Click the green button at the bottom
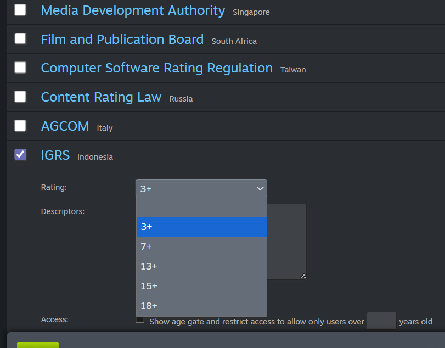Image resolution: width=445 pixels, height=348 pixels. point(38,345)
